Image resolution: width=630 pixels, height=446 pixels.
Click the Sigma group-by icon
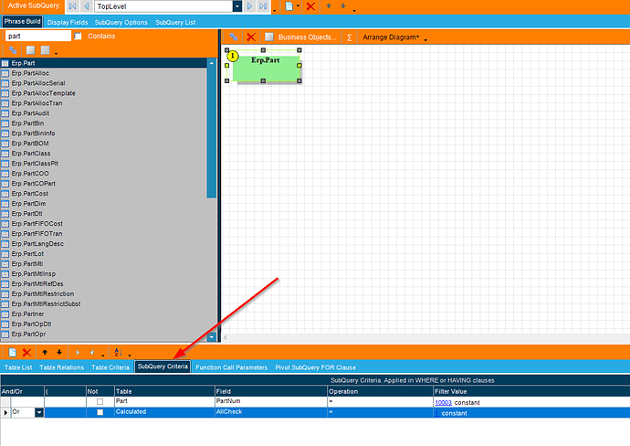349,37
